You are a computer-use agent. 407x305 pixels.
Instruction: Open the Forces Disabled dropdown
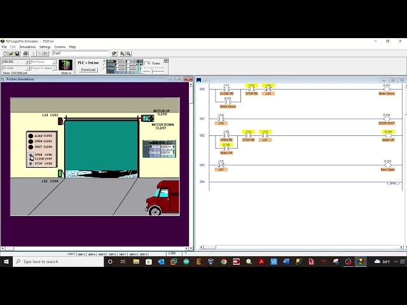(43, 68)
